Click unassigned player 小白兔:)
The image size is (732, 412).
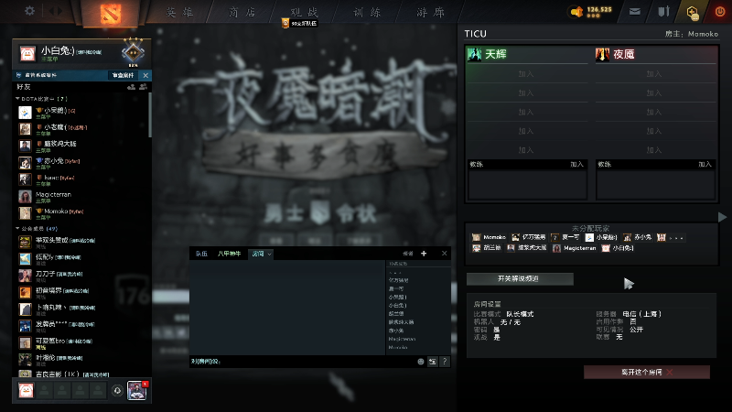(x=618, y=248)
